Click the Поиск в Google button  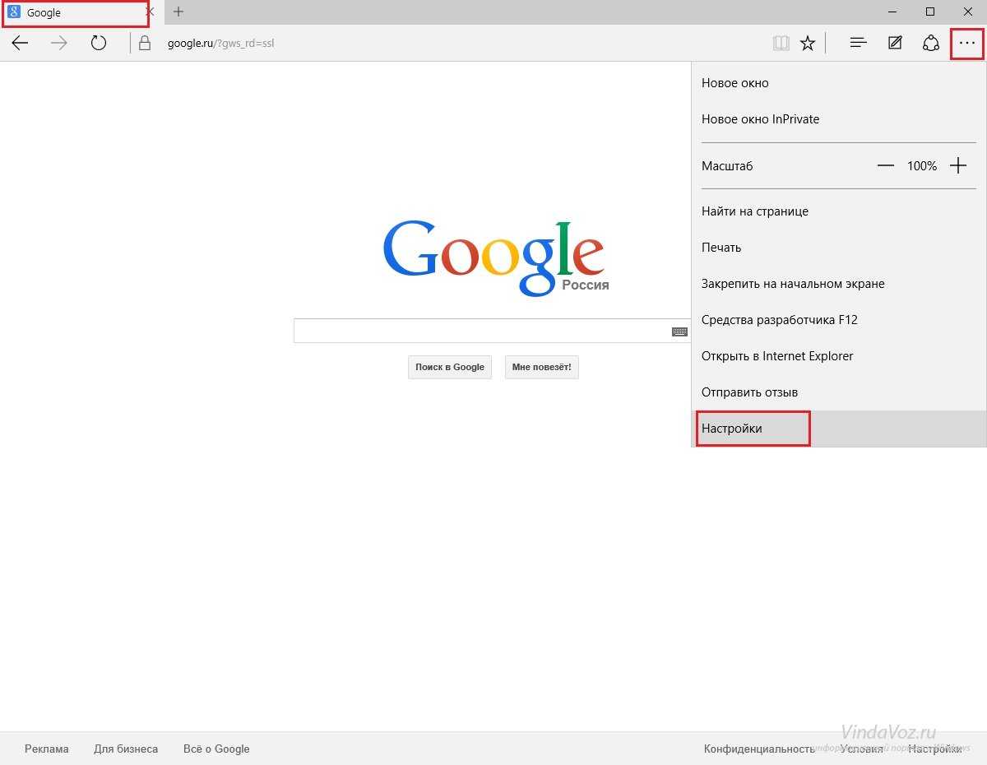point(450,367)
